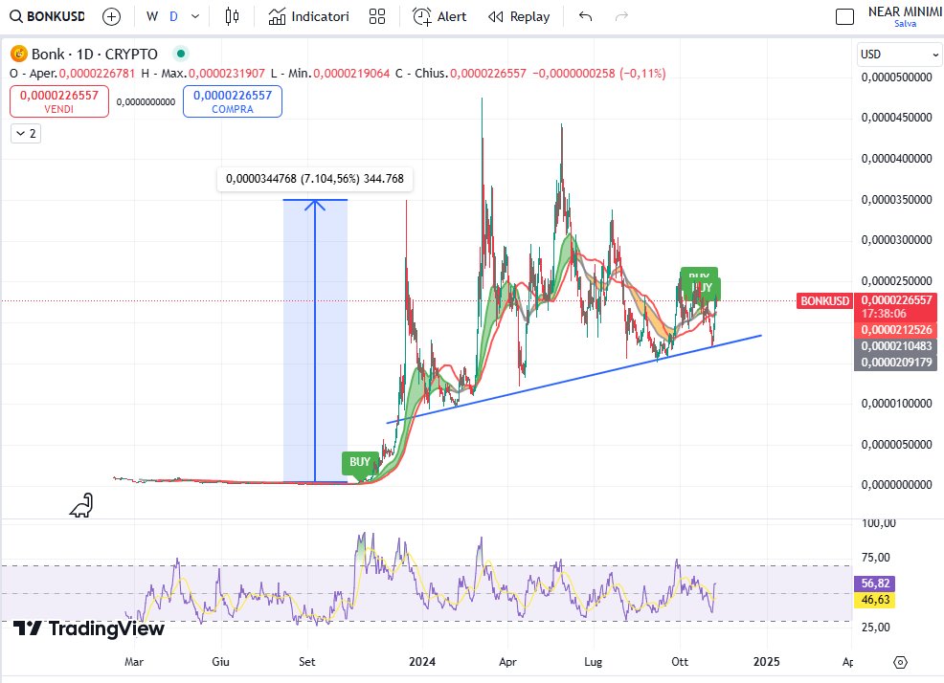This screenshot has width=944, height=683.
Task: Click the 75,00 RSI scale label
Action: pyautogui.click(x=875, y=558)
